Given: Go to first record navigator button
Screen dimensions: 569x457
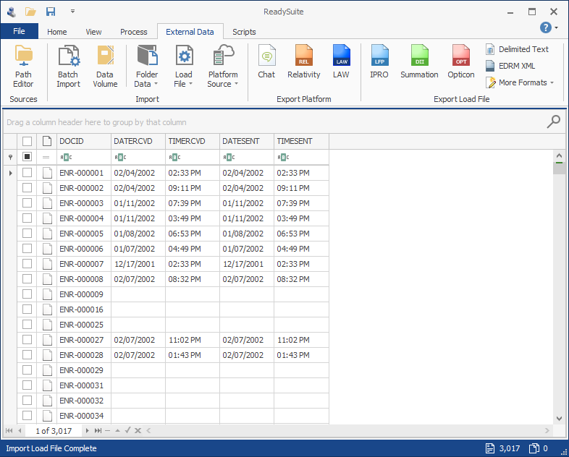Looking at the screenshot, I should (x=9, y=430).
